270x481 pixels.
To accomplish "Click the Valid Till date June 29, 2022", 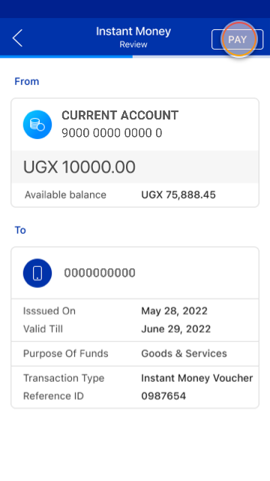I will pos(176,329).
